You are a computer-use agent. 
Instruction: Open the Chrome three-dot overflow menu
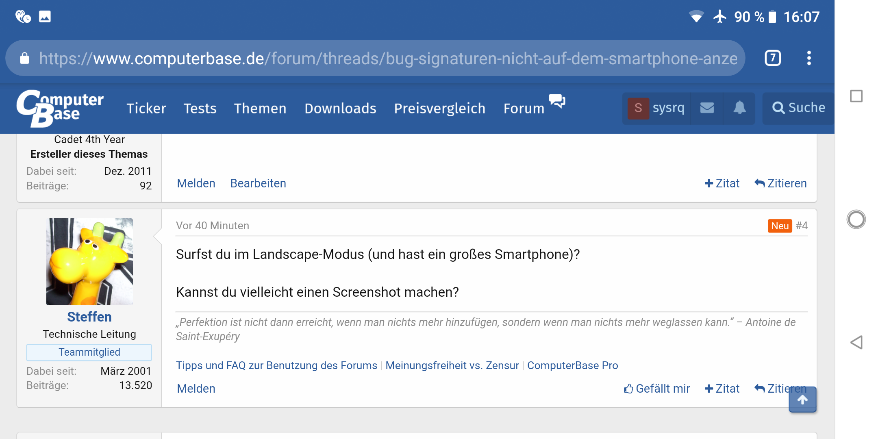point(809,58)
